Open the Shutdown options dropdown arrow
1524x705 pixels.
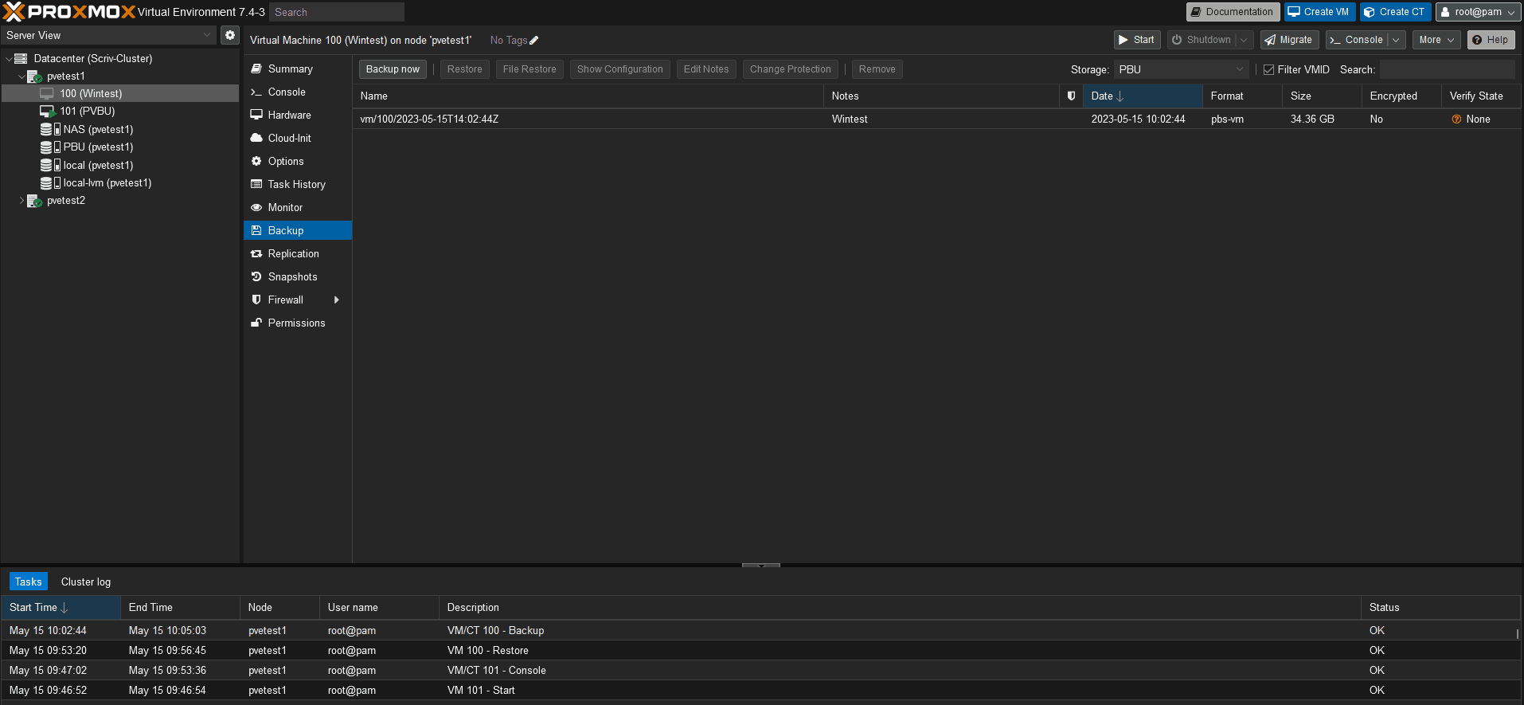click(x=1245, y=40)
